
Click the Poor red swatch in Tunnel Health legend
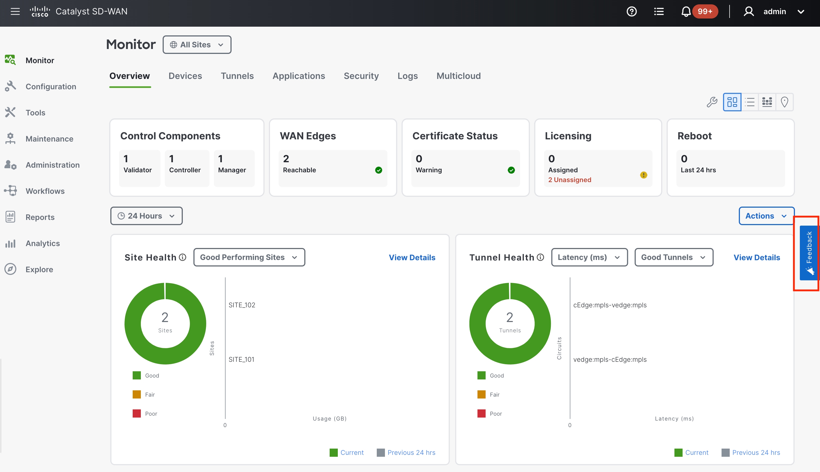(481, 413)
